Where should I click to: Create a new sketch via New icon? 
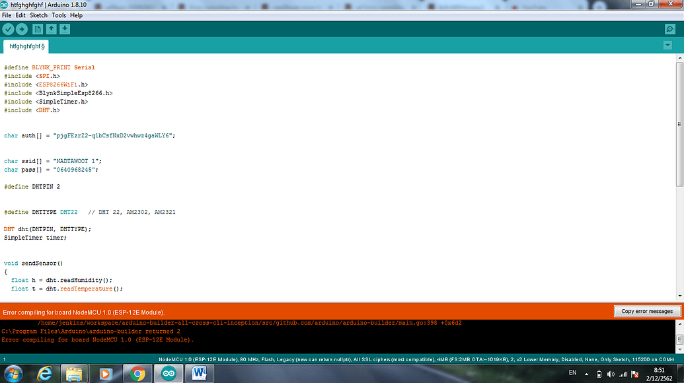click(x=36, y=28)
